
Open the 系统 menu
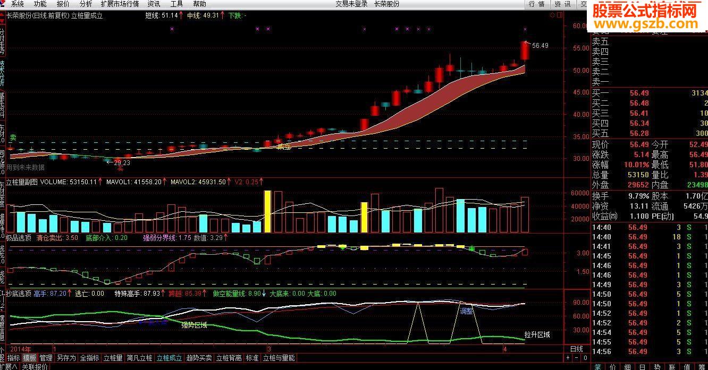coord(18,4)
